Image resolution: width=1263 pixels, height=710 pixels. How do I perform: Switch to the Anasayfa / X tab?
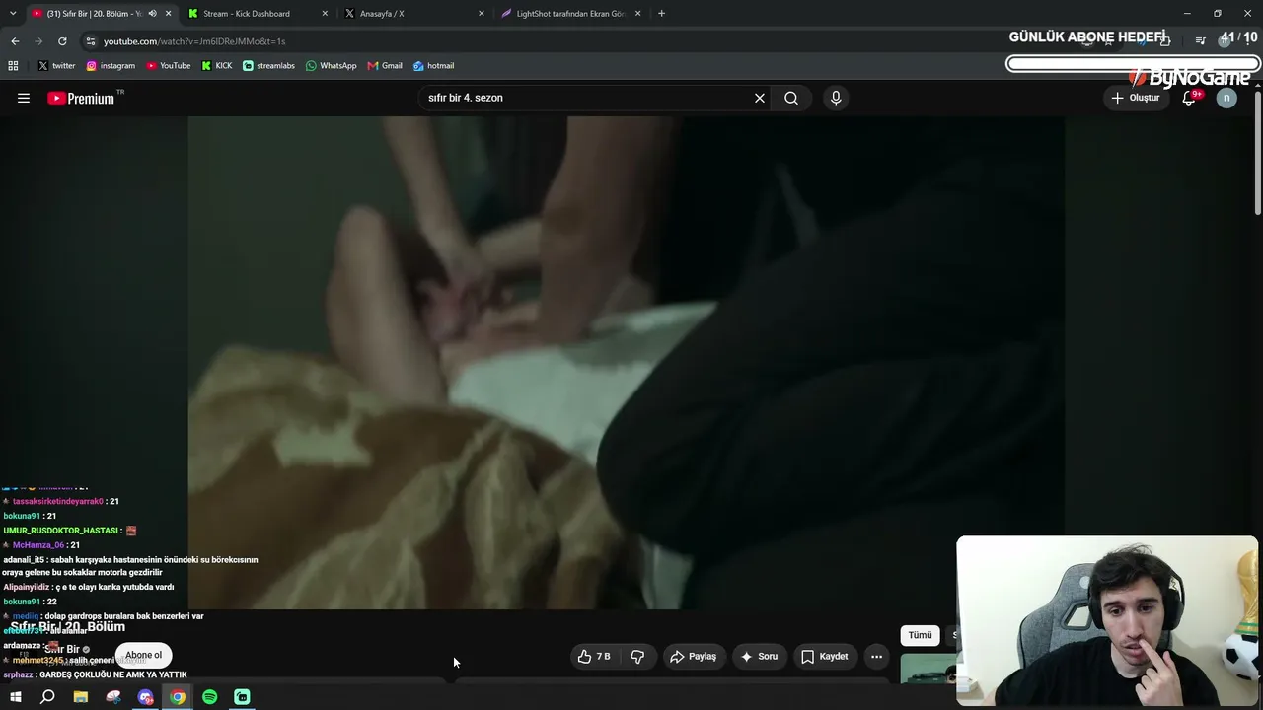(x=414, y=14)
